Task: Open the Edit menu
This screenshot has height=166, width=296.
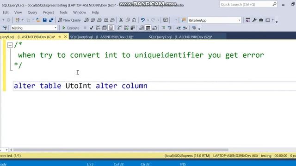Action: [6, 12]
